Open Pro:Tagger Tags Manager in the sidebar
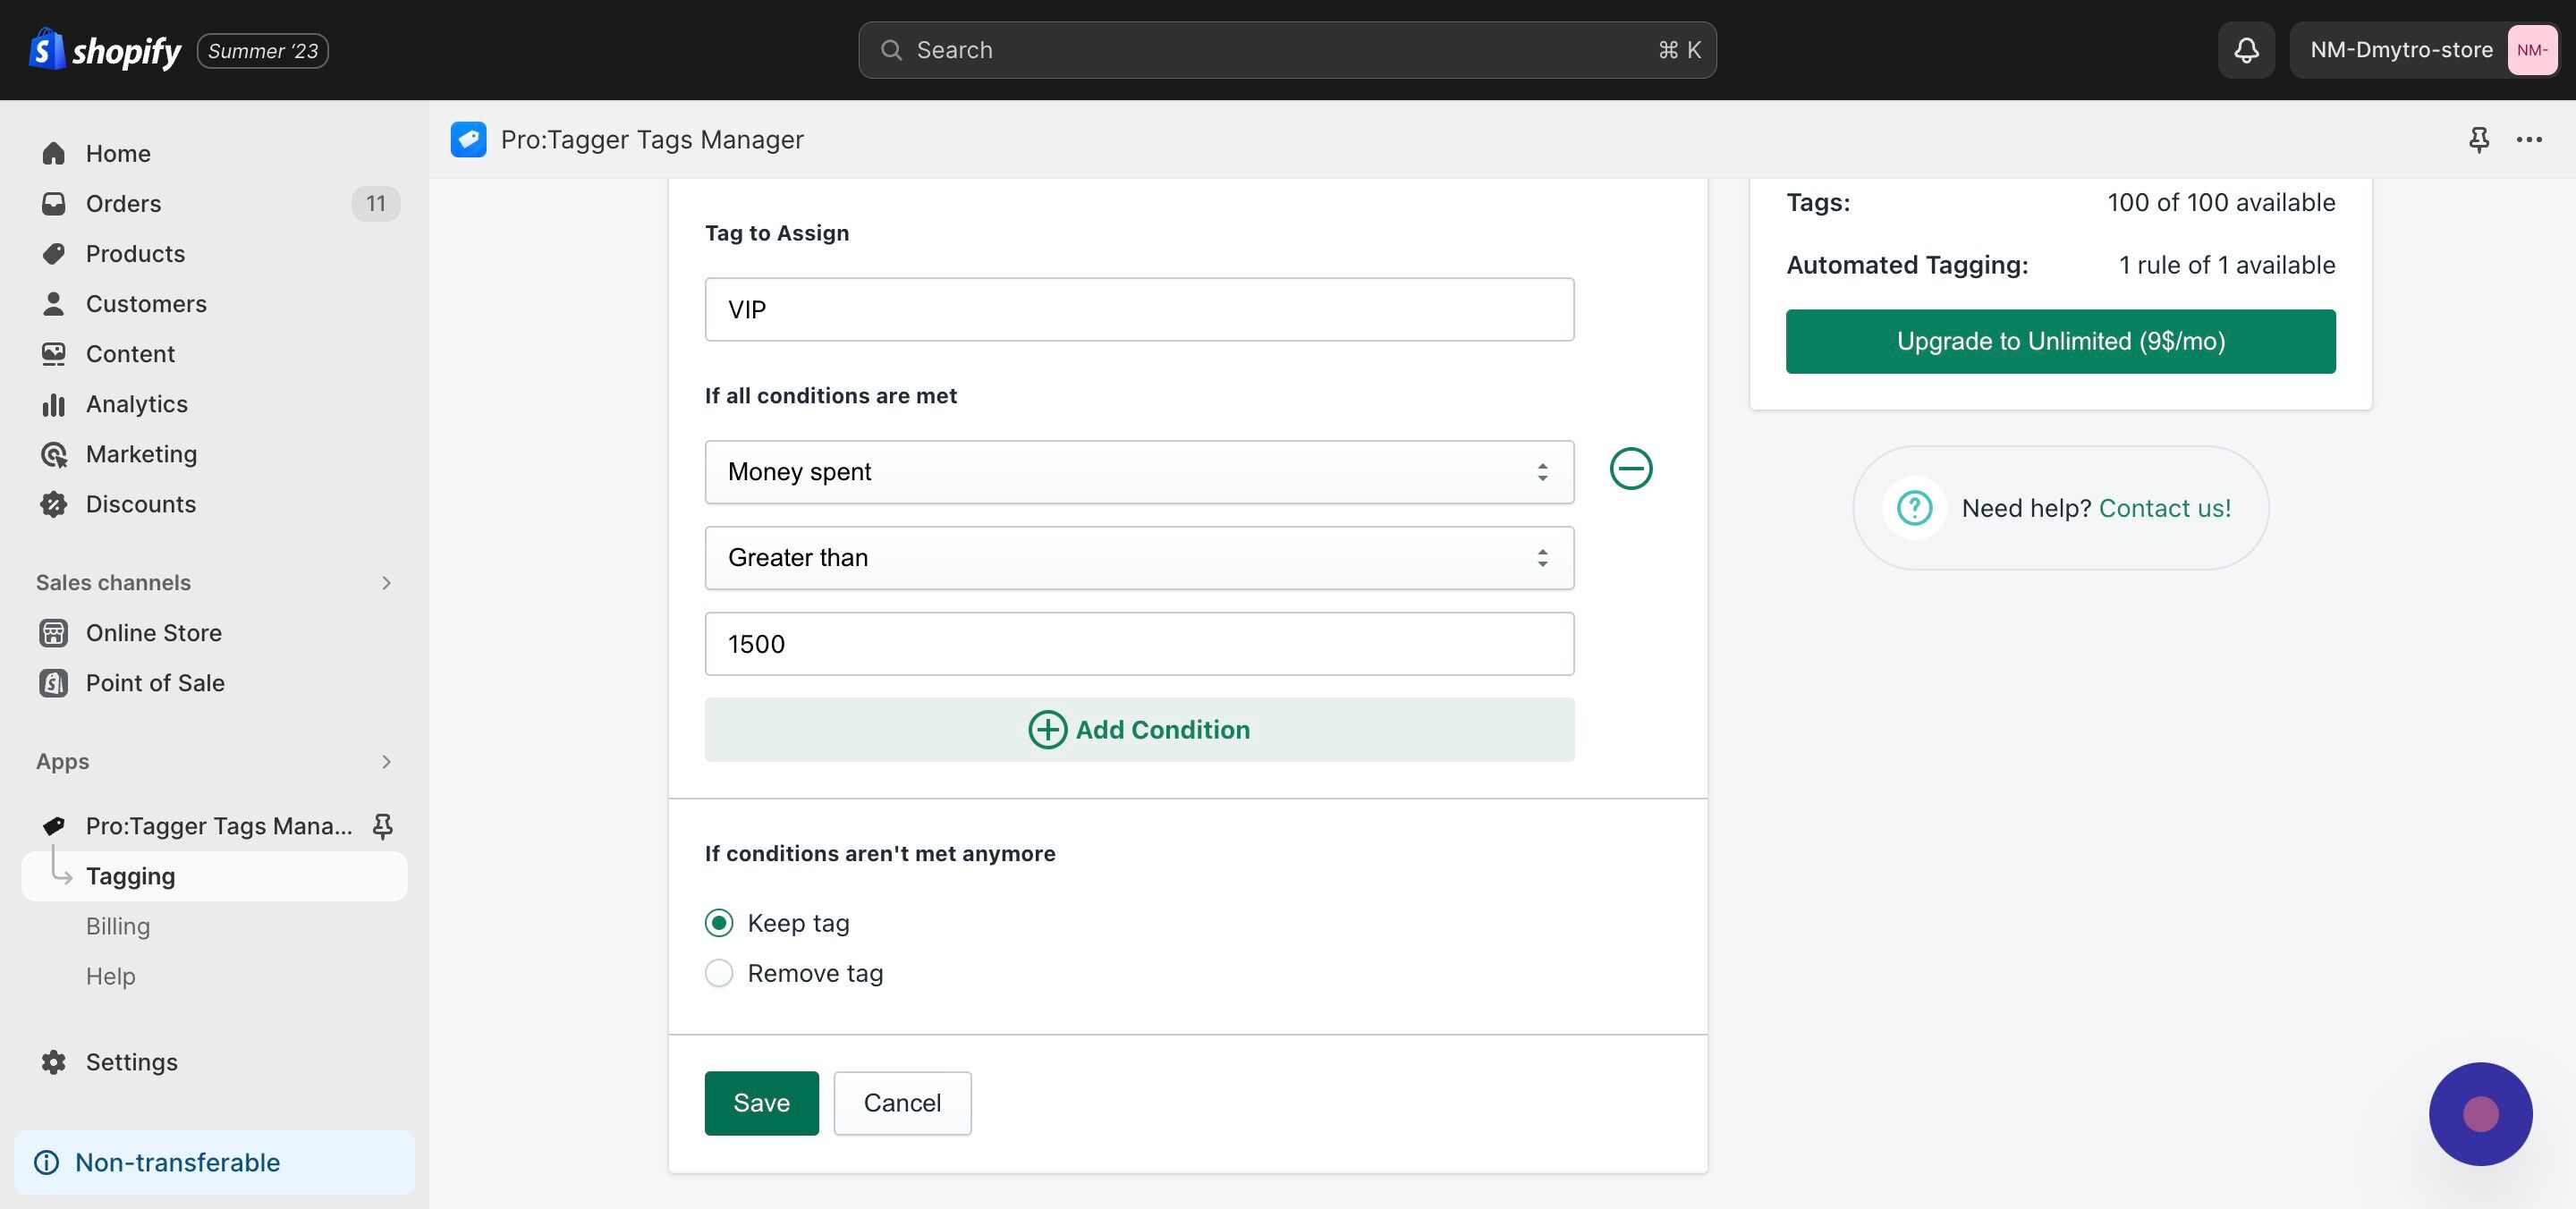 pos(219,826)
